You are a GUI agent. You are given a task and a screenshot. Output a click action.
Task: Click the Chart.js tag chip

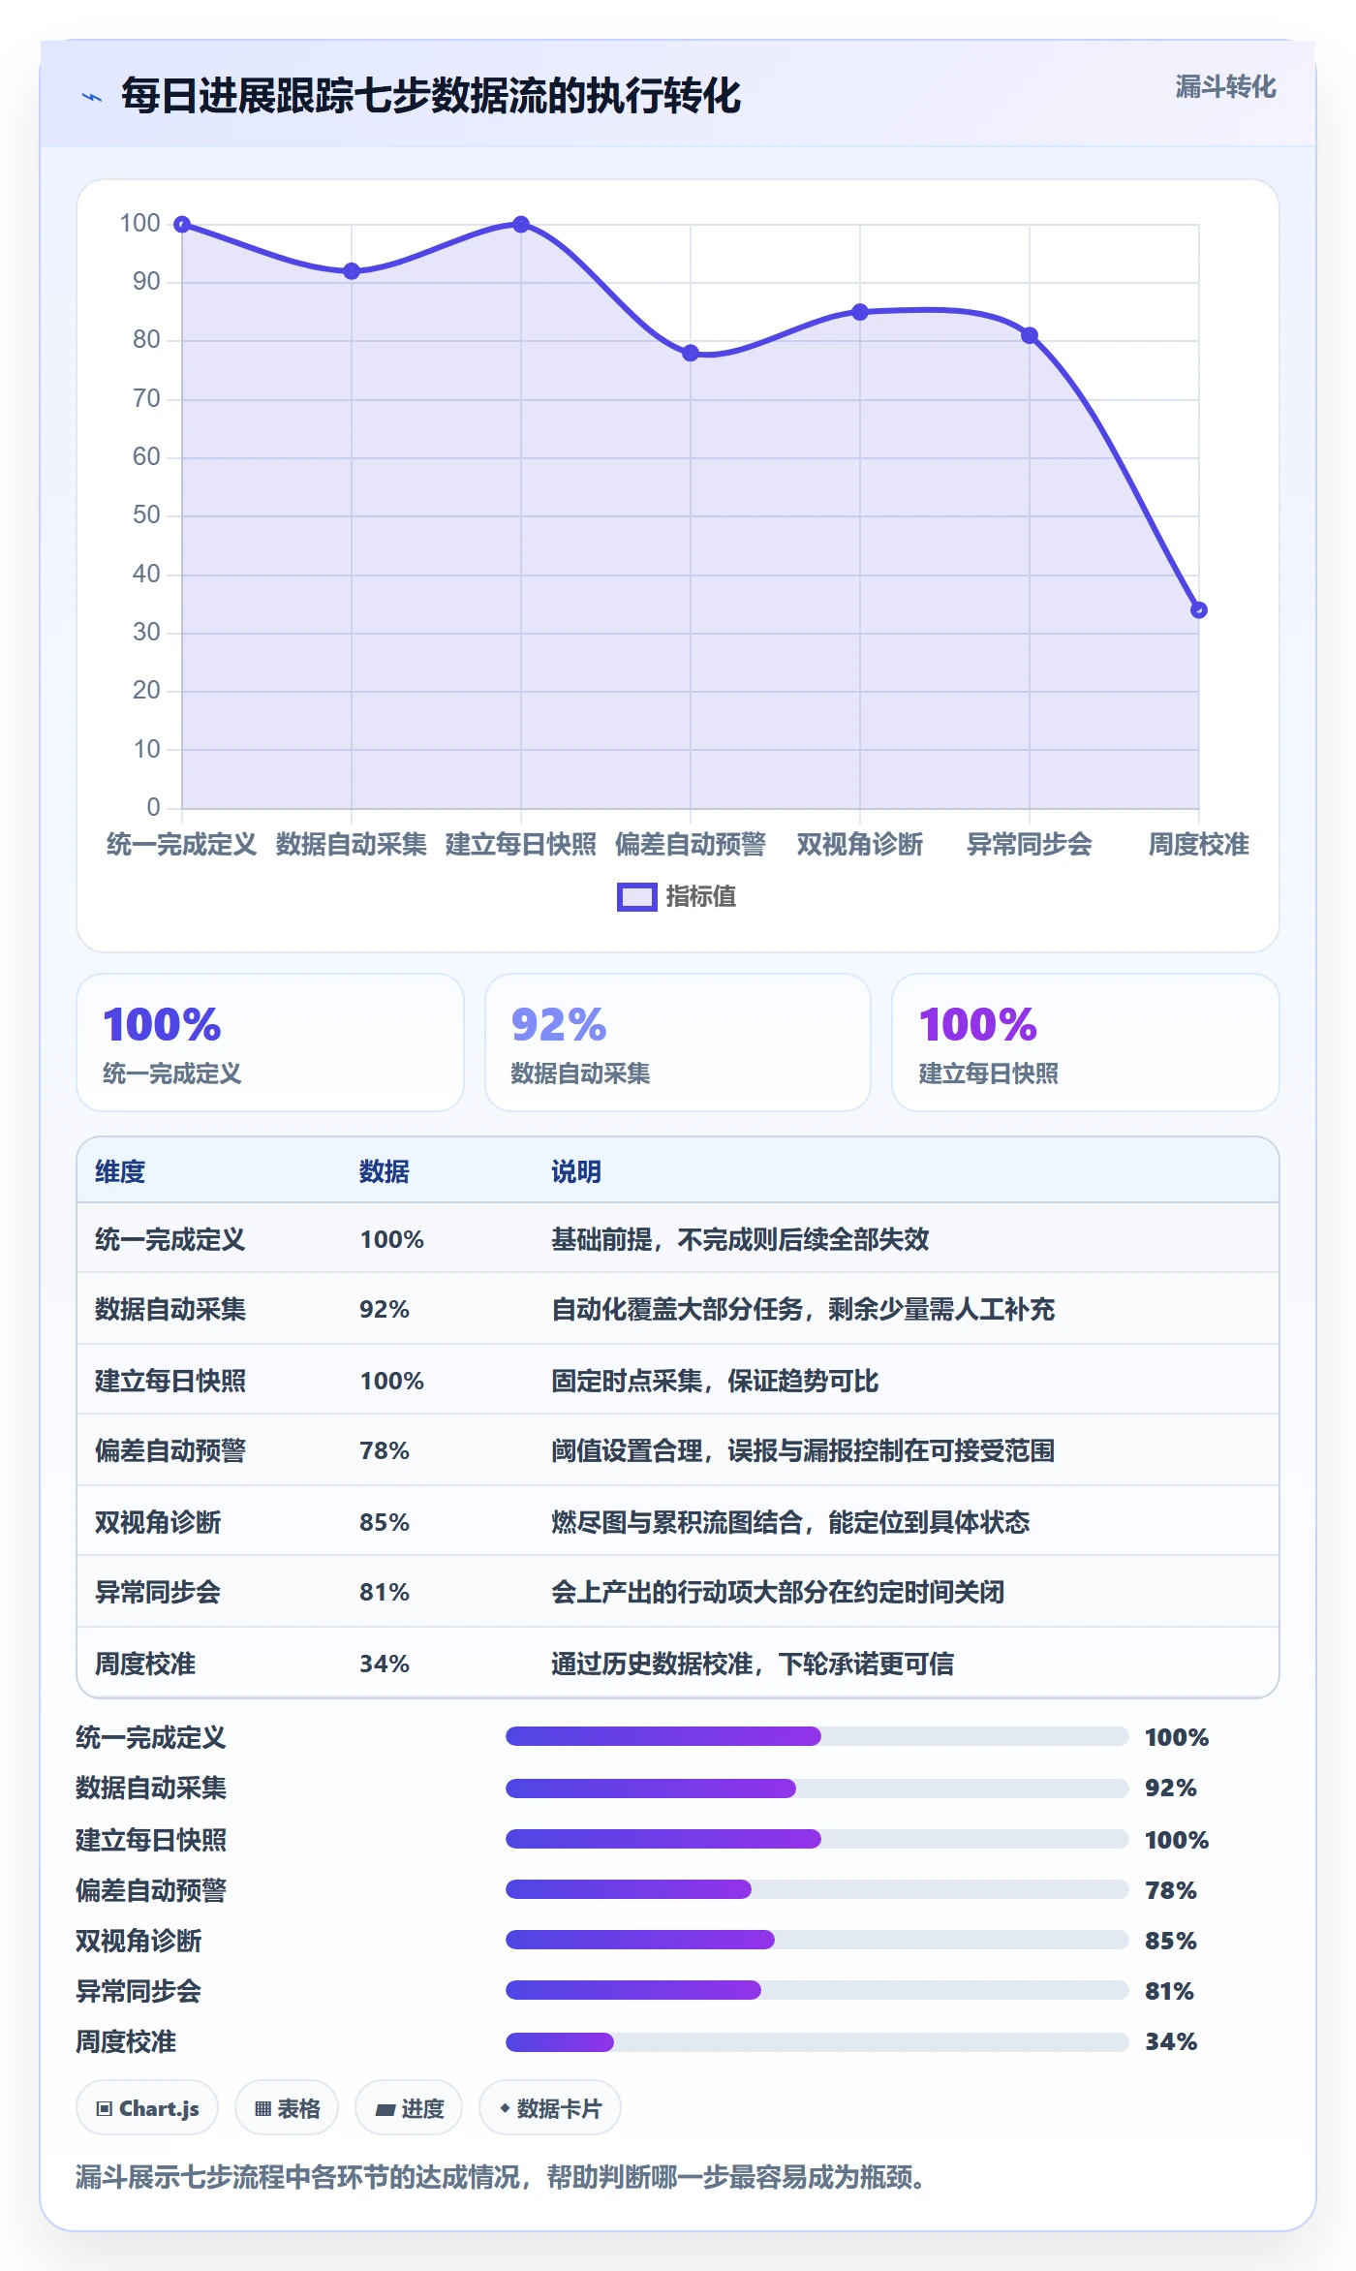[x=147, y=2108]
